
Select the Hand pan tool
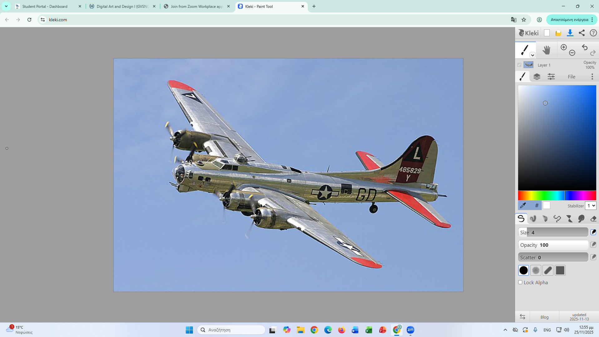coord(546,50)
